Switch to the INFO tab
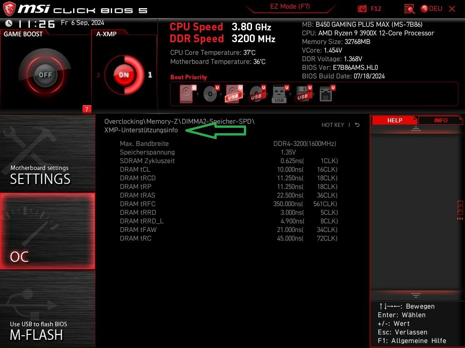This screenshot has width=465, height=348. click(440, 120)
